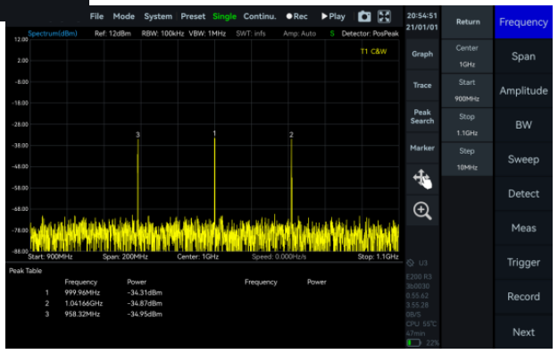Click the Speed: 0.000Hz/s footer label

pos(279,257)
